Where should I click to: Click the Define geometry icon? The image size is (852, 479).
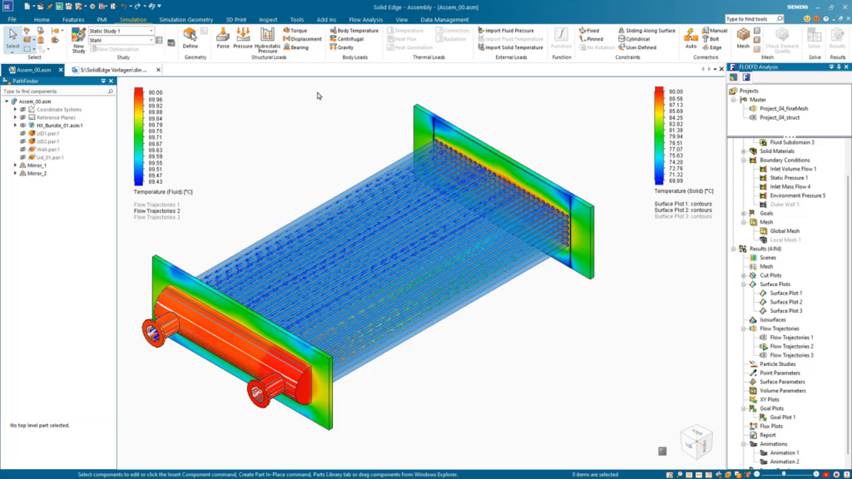(x=191, y=37)
